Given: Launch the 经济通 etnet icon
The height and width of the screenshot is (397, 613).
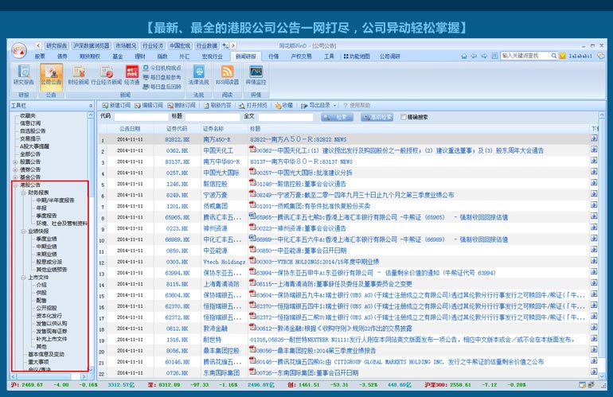Looking at the screenshot, I should point(131,76).
